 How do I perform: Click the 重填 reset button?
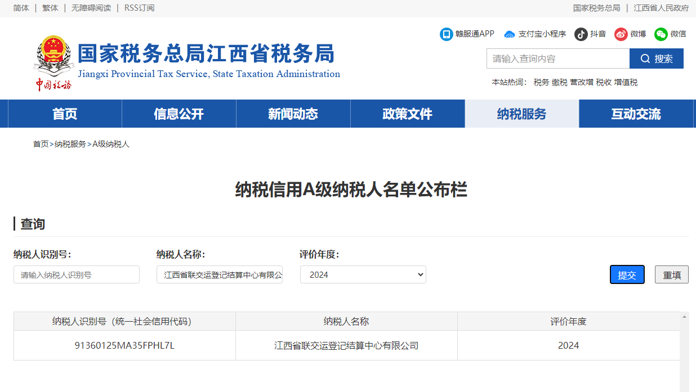click(x=671, y=274)
